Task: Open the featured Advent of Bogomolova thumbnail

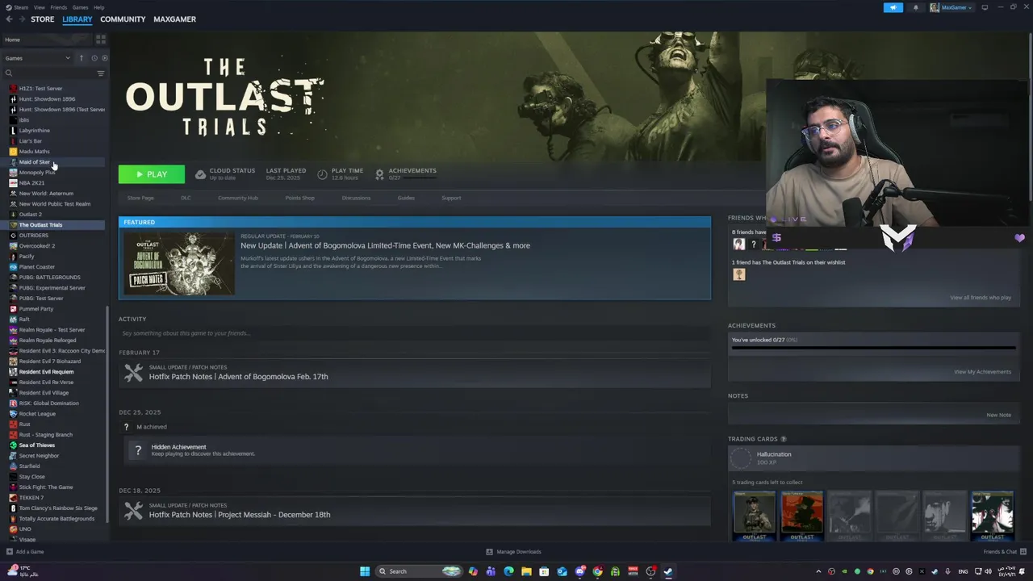Action: click(x=179, y=263)
